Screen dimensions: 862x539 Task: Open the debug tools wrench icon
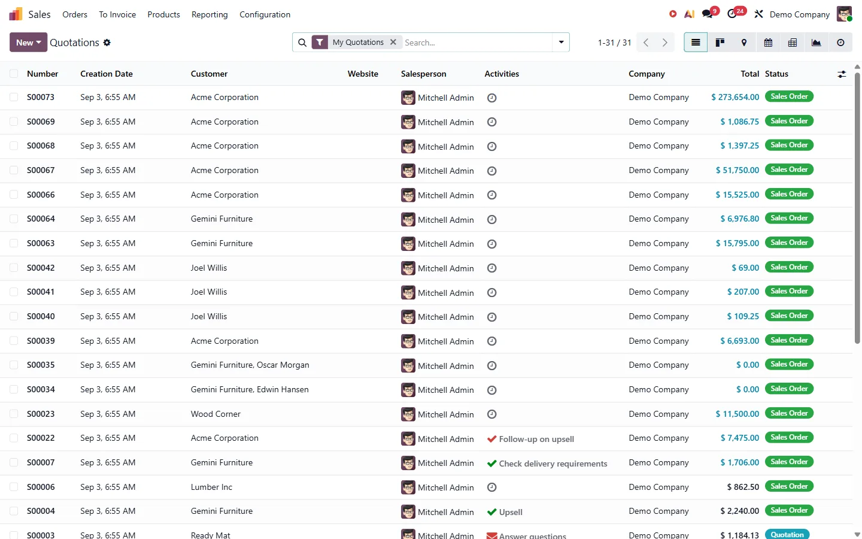pos(758,14)
